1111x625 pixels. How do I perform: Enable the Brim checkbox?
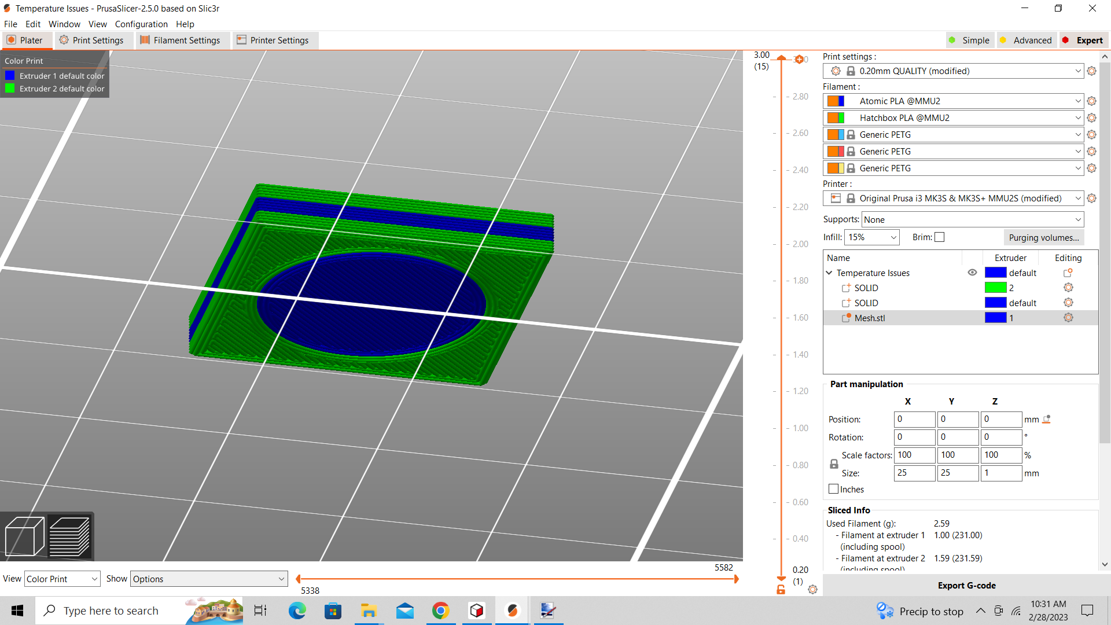coord(939,237)
